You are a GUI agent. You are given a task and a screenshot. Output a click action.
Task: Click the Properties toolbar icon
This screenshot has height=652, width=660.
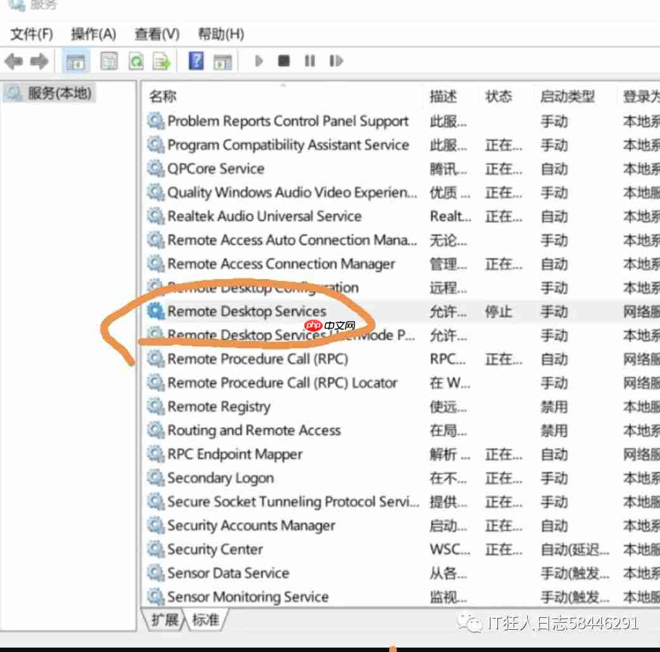(109, 61)
